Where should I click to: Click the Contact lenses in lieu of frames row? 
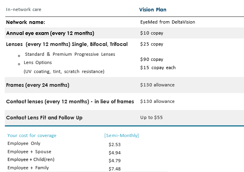click(x=70, y=101)
